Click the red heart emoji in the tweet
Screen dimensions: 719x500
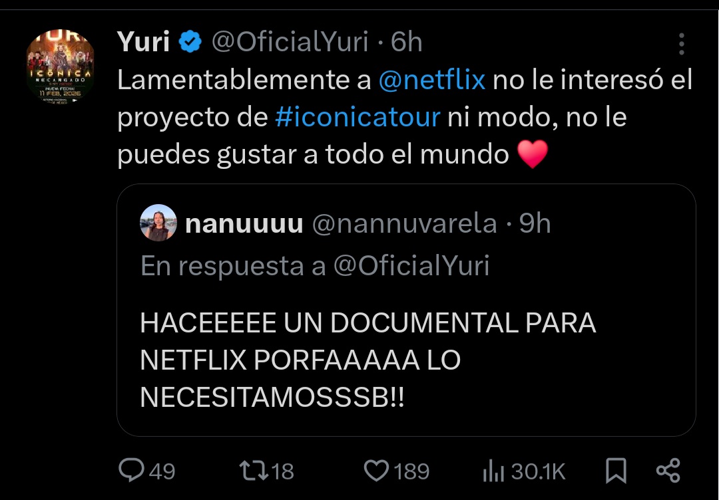[x=533, y=155]
